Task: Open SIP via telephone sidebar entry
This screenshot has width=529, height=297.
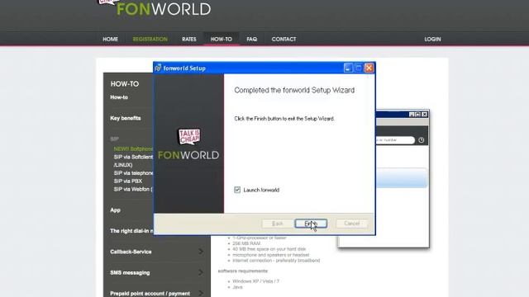Action: pyautogui.click(x=133, y=173)
